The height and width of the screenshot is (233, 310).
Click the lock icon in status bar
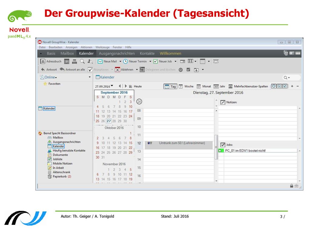pyautogui.click(x=292, y=186)
